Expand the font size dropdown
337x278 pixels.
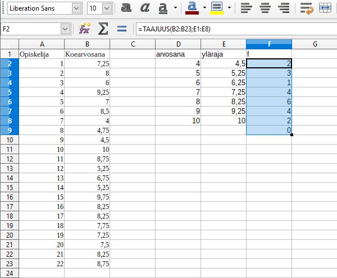coord(107,8)
